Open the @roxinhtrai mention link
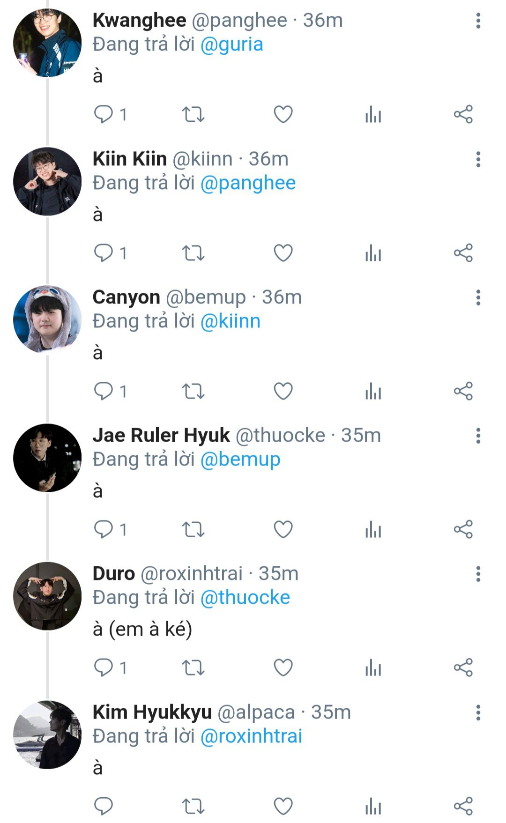 pyautogui.click(x=251, y=736)
